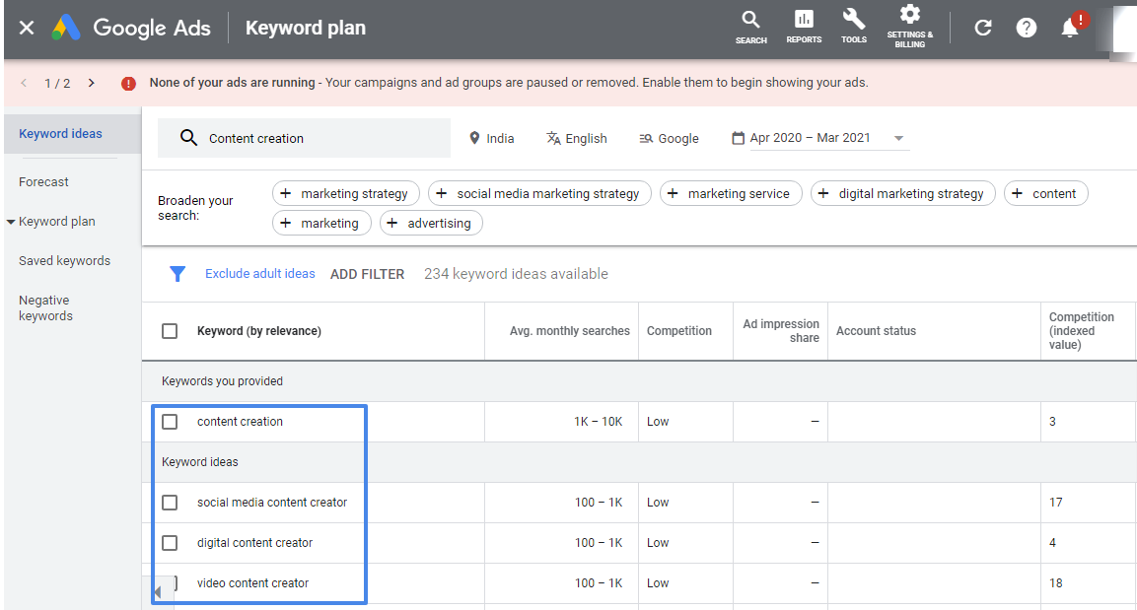
Task: Open the Help question mark icon
Action: pyautogui.click(x=1026, y=28)
